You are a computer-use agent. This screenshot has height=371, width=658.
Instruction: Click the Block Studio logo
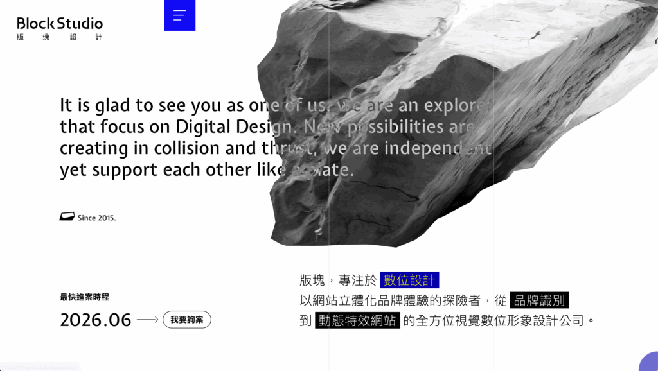pyautogui.click(x=60, y=24)
